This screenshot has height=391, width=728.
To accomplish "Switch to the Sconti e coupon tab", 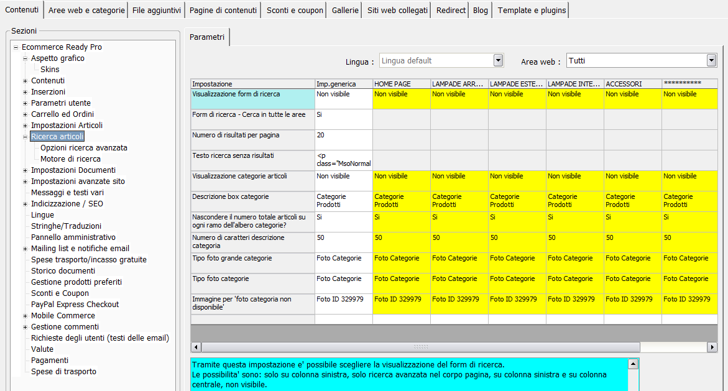I will [x=295, y=10].
